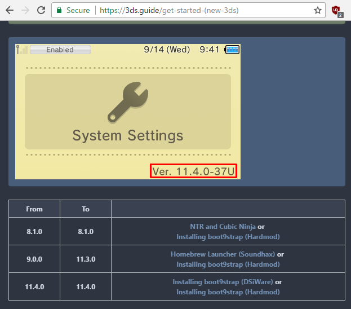Reload the page with refresh icon

point(41,10)
